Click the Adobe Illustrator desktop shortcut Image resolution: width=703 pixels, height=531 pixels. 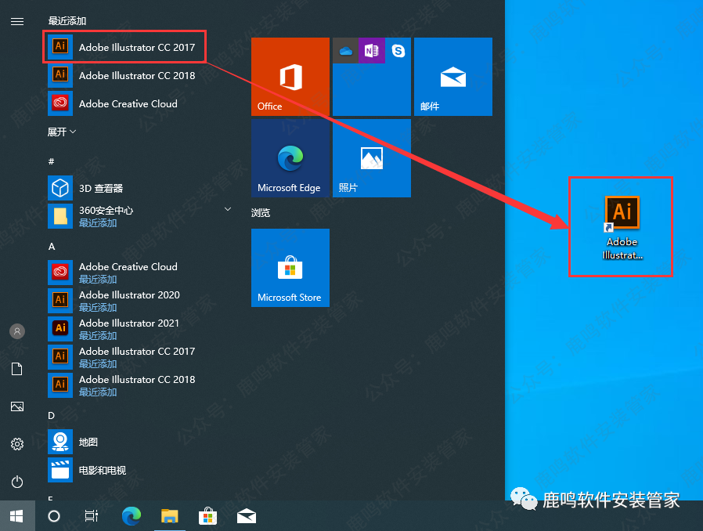click(x=622, y=227)
